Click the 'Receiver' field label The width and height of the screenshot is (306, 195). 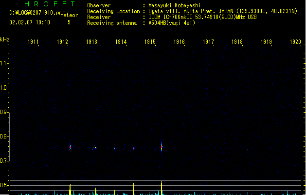(99, 17)
